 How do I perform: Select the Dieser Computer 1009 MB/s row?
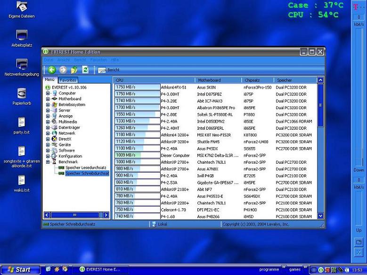(215, 155)
